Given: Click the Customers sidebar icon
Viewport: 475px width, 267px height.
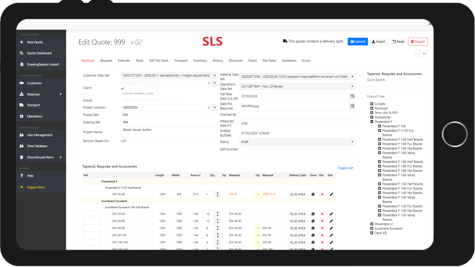Looking at the screenshot, I should 21,83.
